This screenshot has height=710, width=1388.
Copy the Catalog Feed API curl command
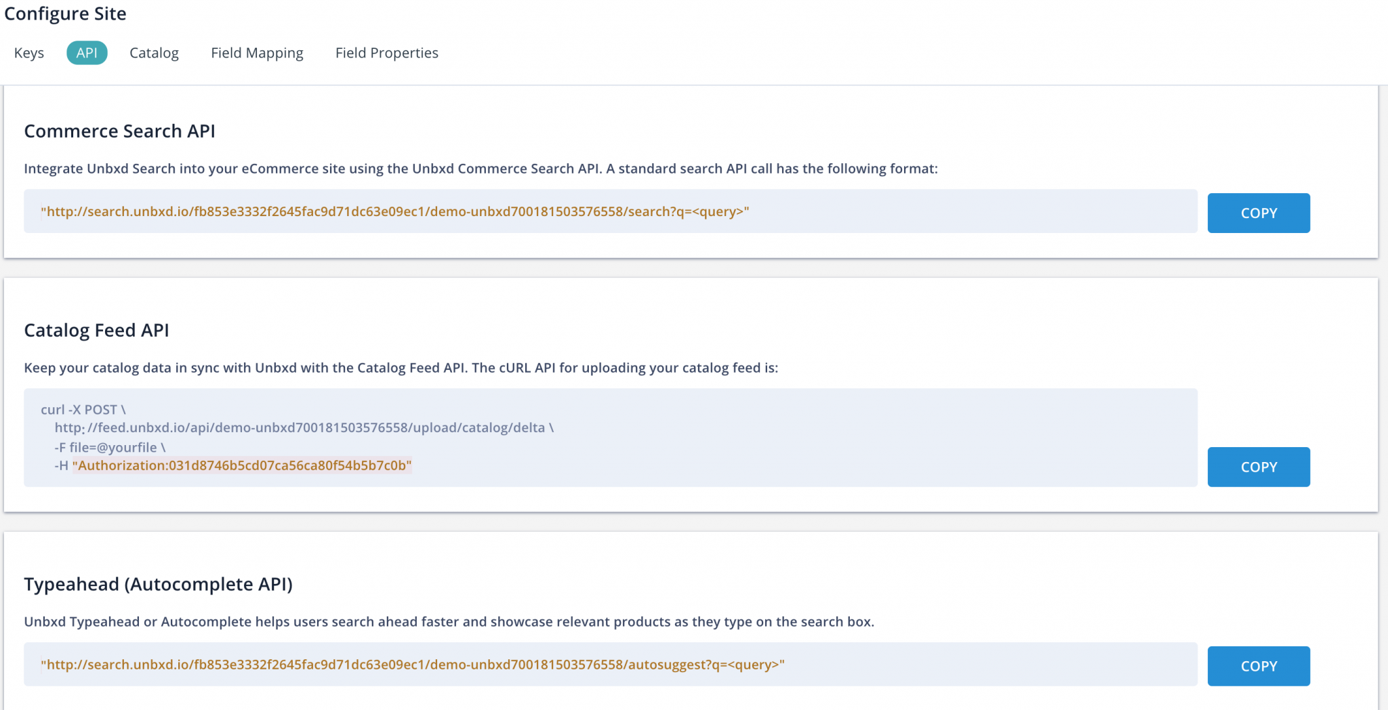pyautogui.click(x=1259, y=467)
